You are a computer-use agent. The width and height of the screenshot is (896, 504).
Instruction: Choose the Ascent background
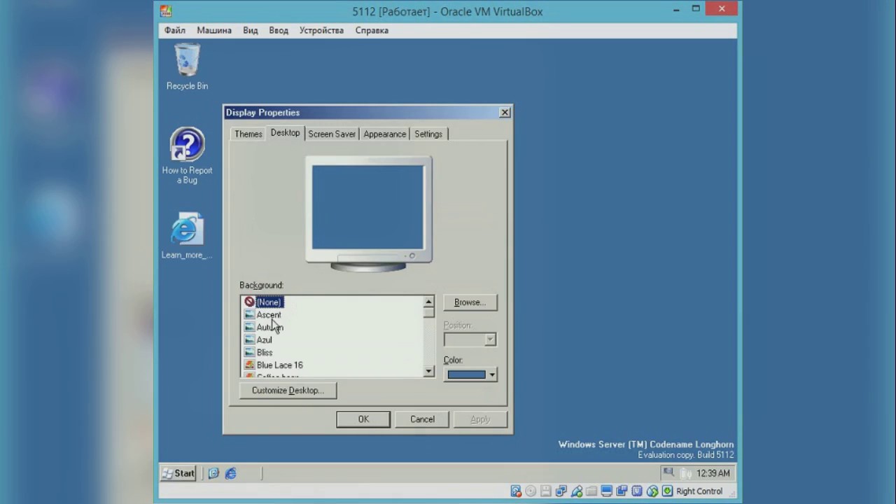[x=269, y=314]
